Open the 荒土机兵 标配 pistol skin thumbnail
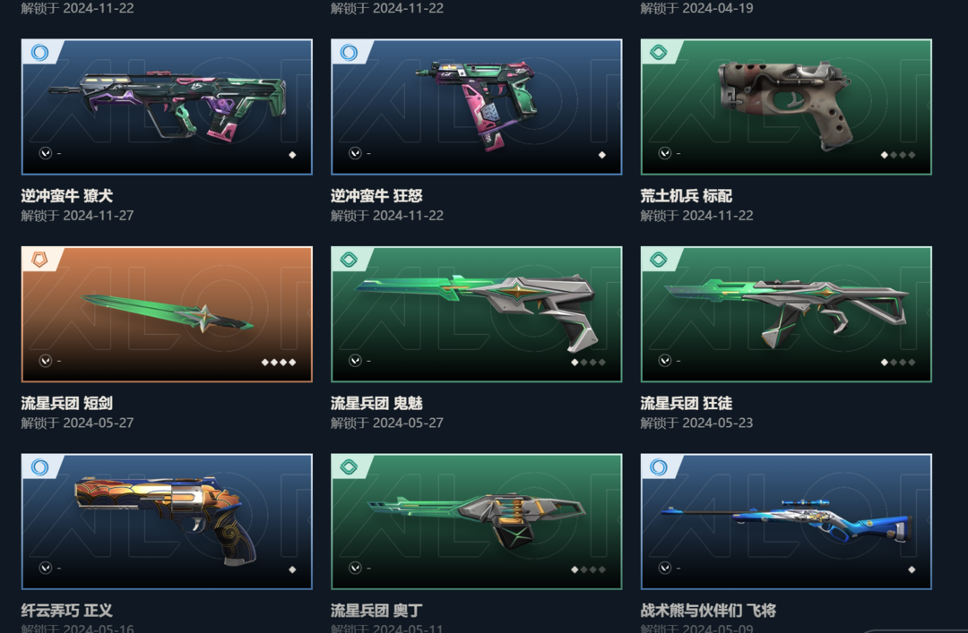This screenshot has height=633, width=968. (x=786, y=107)
